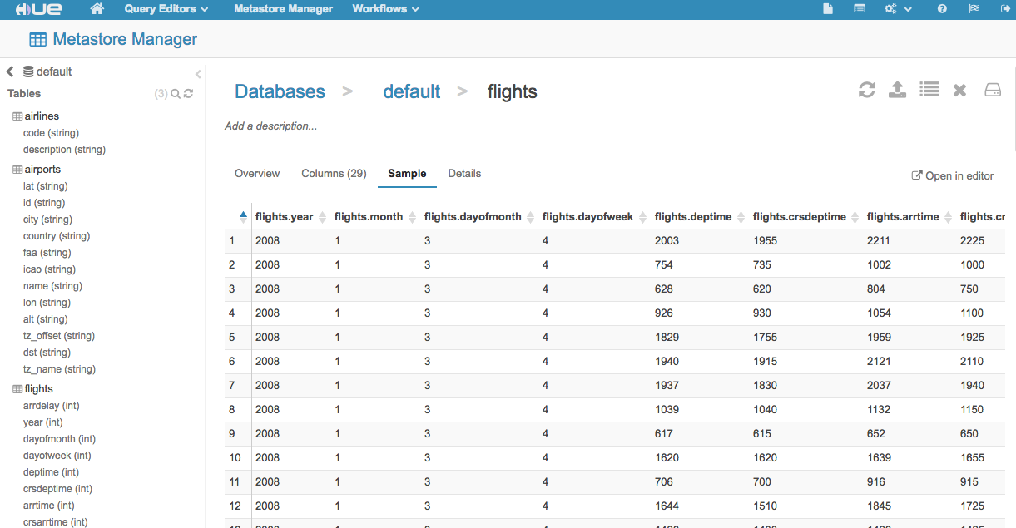Click the Home icon in the top bar
The image size is (1016, 528).
pyautogui.click(x=97, y=9)
